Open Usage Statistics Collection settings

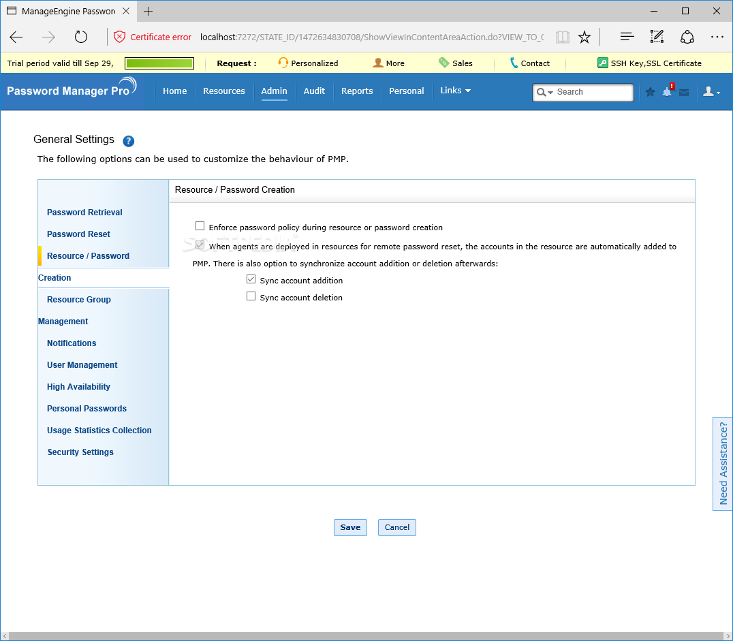(x=99, y=431)
